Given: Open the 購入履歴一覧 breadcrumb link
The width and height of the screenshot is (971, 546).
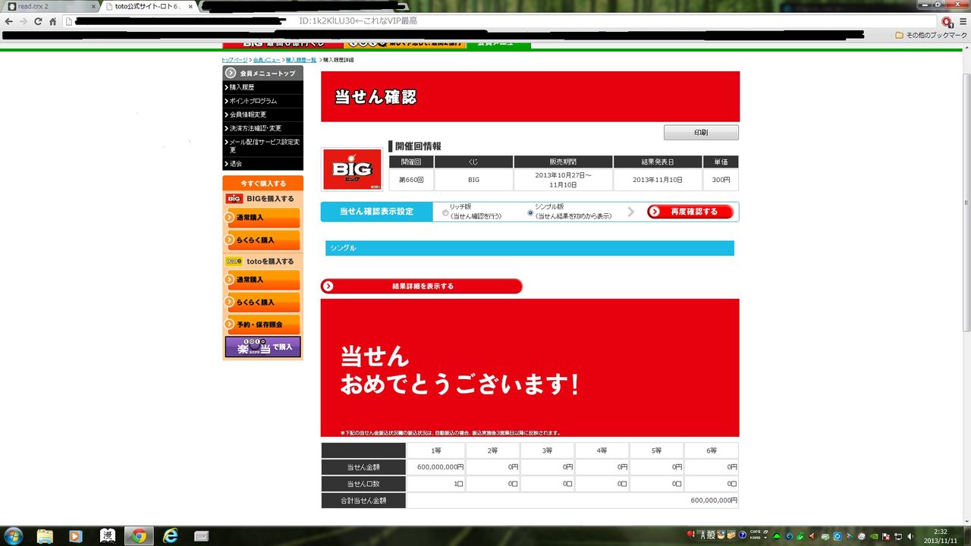Looking at the screenshot, I should (301, 59).
